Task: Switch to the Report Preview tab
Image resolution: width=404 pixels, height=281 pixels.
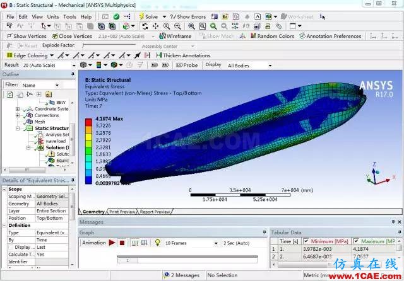Action: click(x=155, y=212)
